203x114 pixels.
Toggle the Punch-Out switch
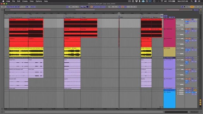point(125,7)
